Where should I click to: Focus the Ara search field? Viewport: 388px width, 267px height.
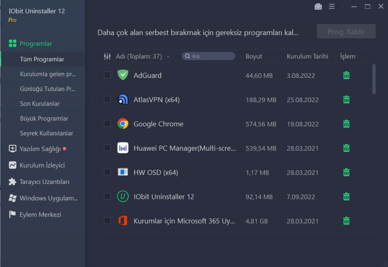(x=209, y=56)
